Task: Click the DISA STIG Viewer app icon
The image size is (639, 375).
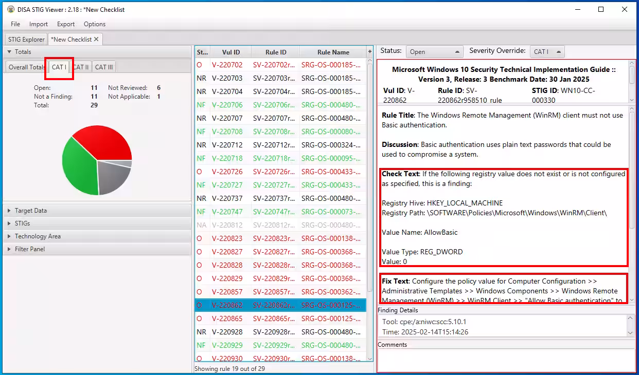Action: 10,9
